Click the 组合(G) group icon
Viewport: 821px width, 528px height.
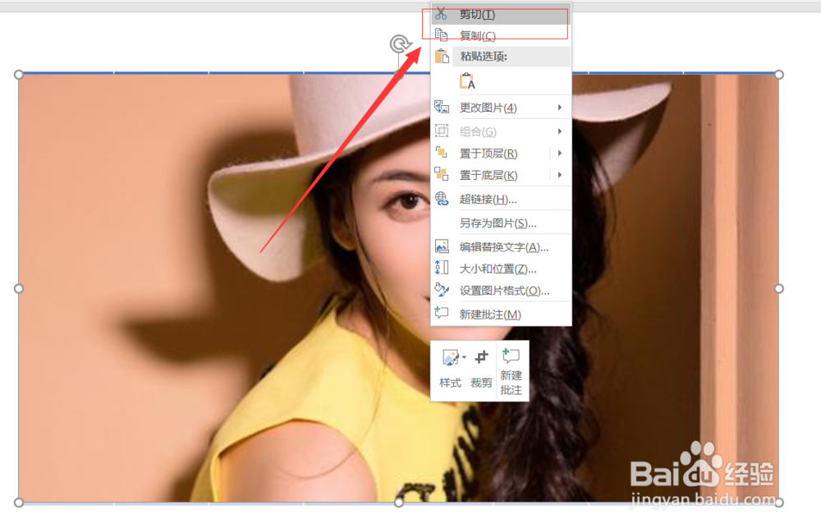click(x=442, y=131)
